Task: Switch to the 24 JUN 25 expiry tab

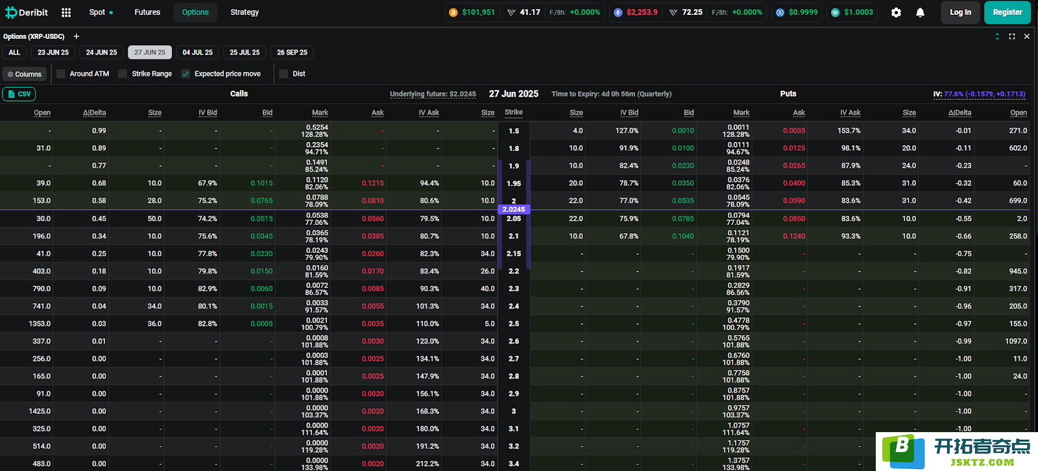Action: pyautogui.click(x=101, y=52)
